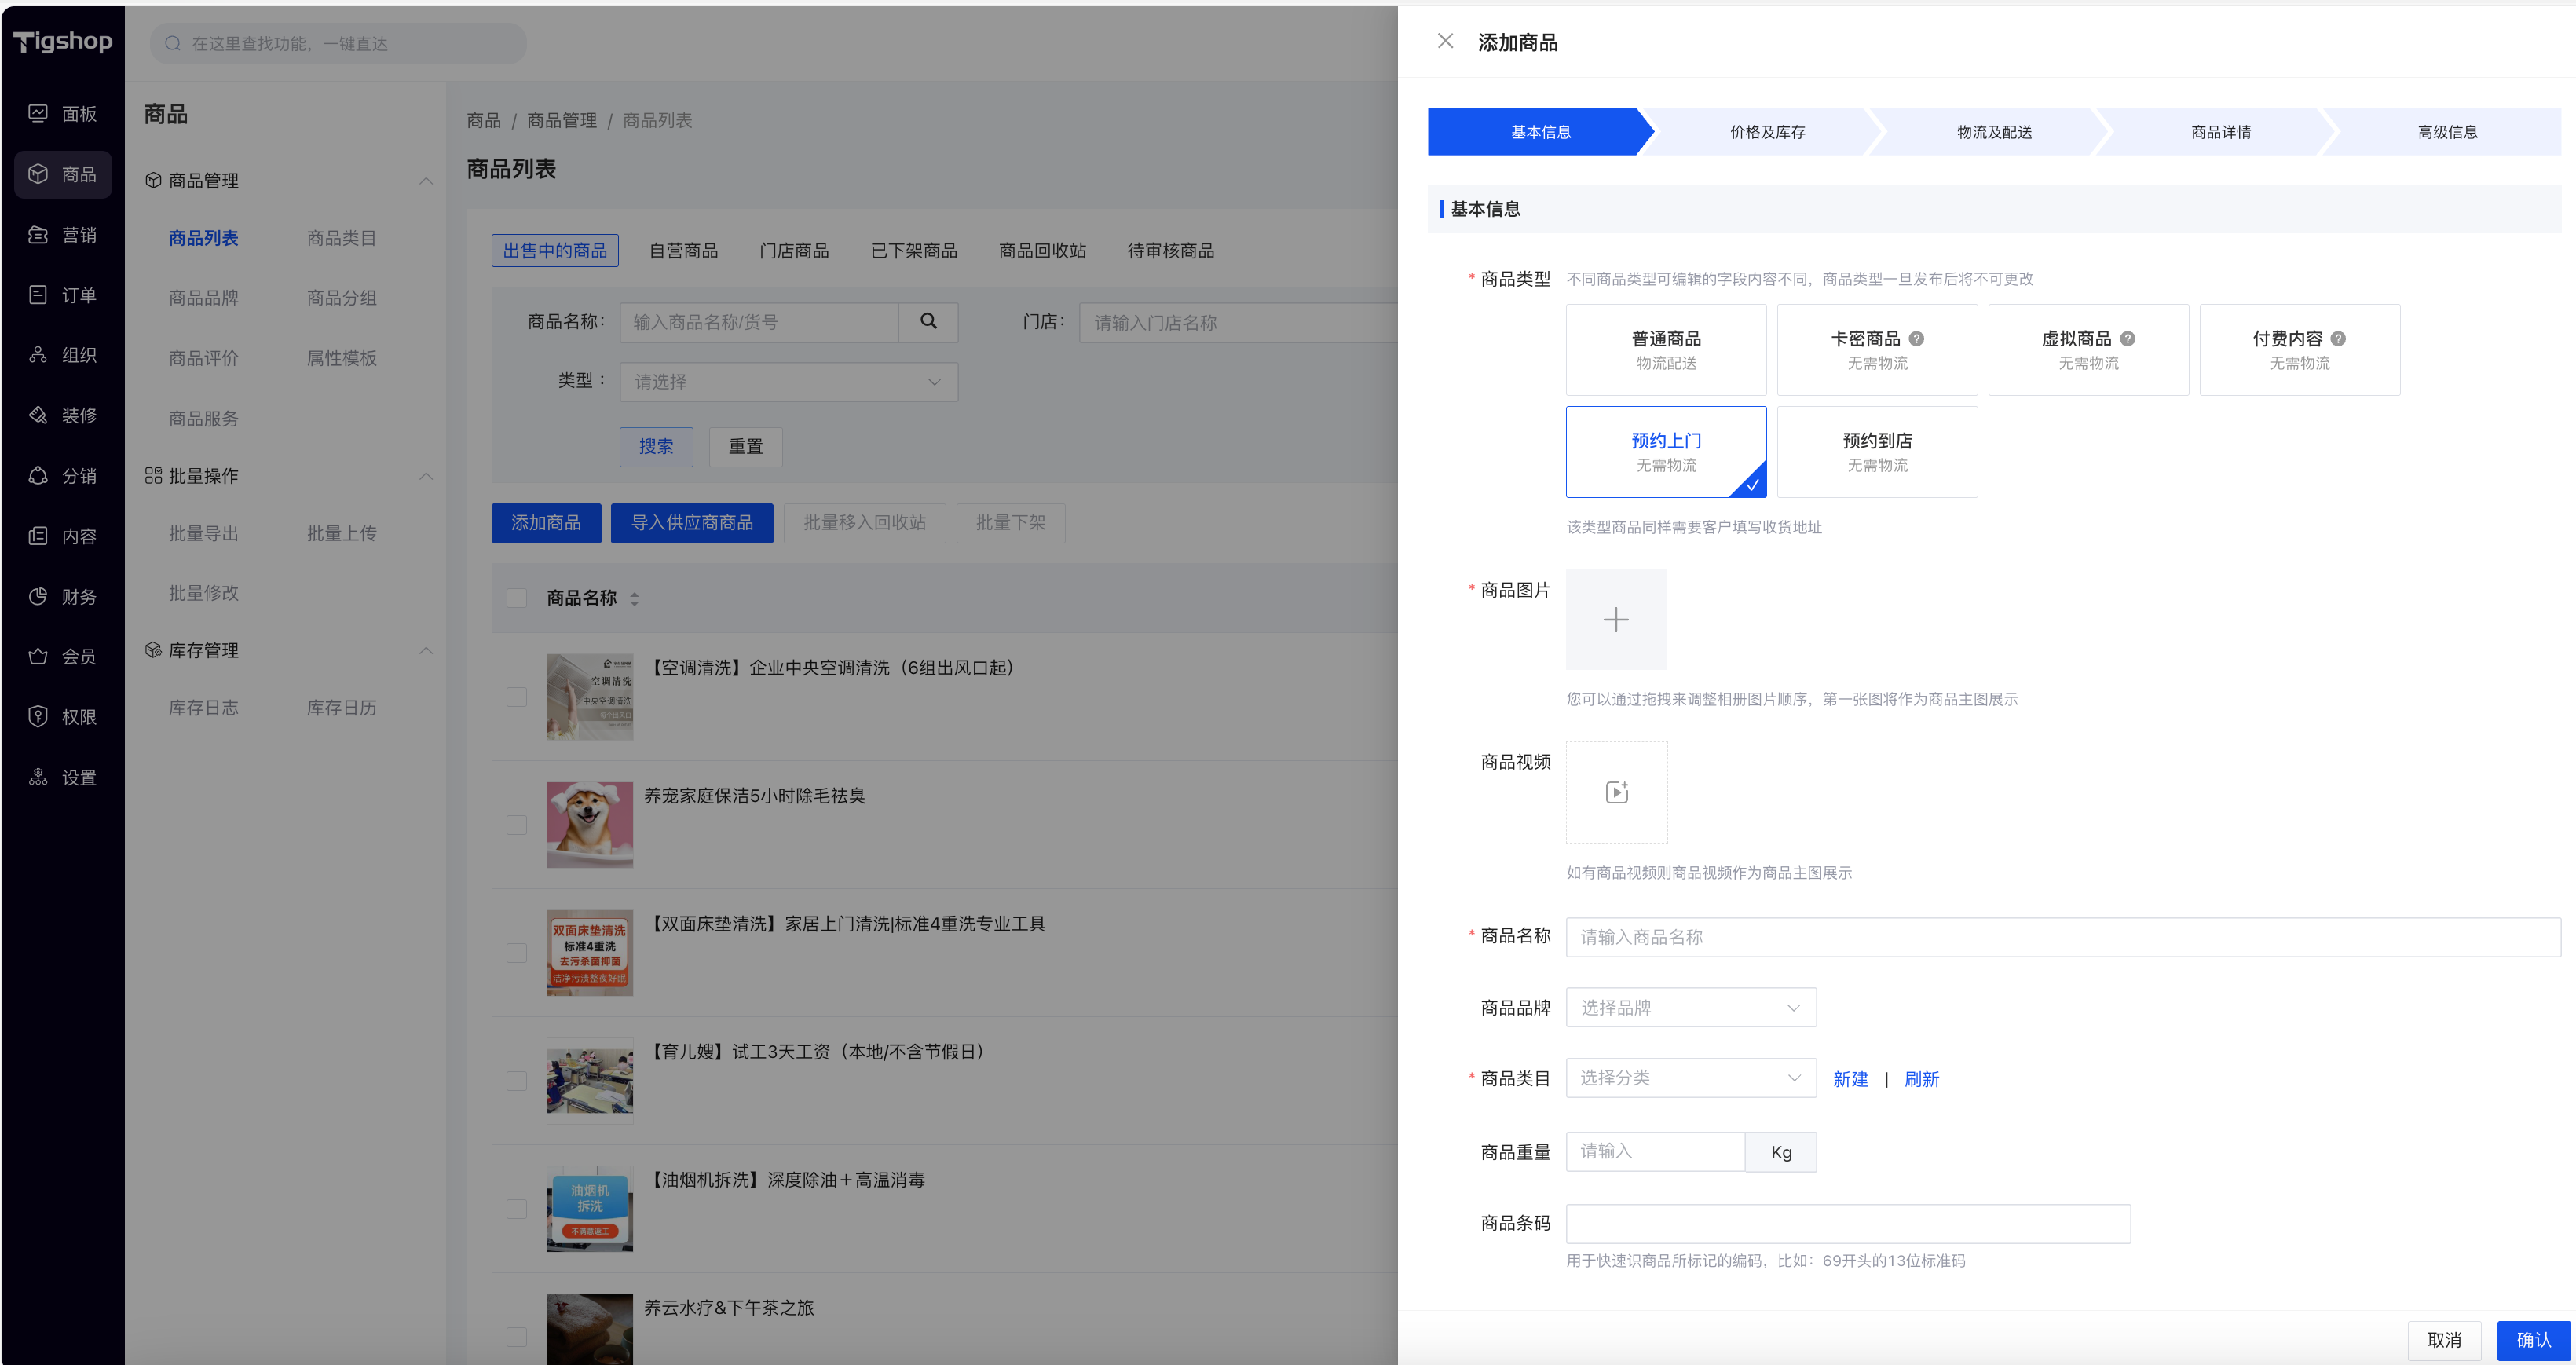Click the product video upload icon
The image size is (2576, 1365).
[1616, 792]
